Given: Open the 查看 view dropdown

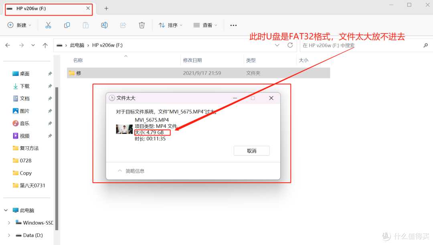Looking at the screenshot, I should click(205, 25).
